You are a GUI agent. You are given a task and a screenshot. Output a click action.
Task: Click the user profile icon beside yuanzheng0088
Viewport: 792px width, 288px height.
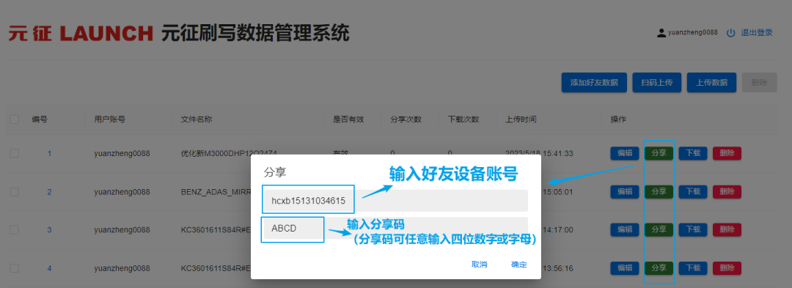(x=661, y=33)
